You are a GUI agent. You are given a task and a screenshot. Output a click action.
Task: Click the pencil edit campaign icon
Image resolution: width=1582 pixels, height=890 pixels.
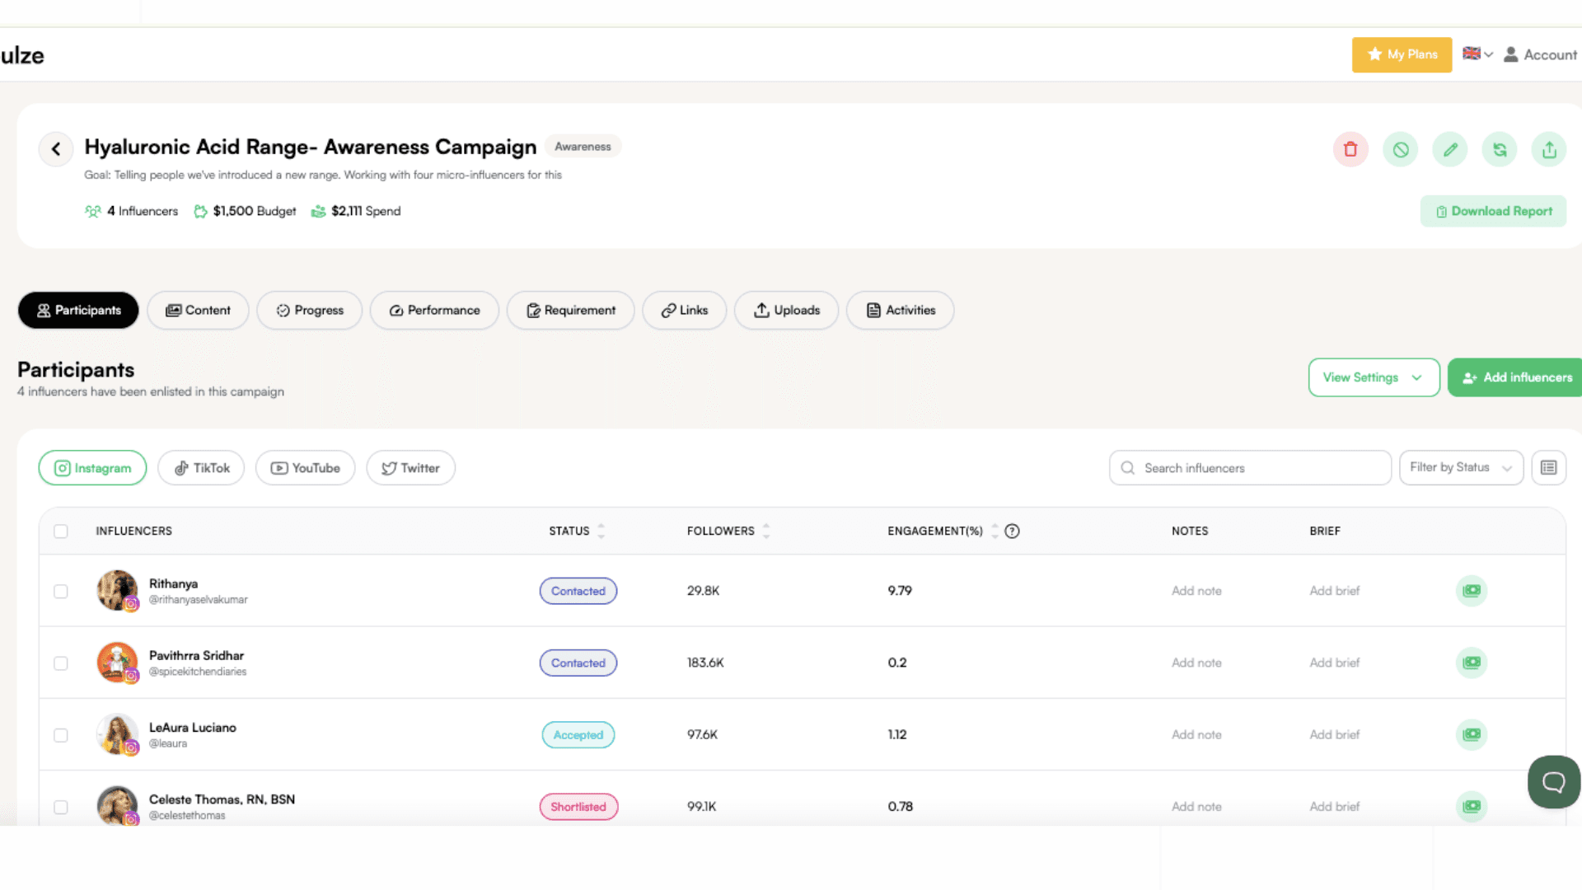1450,149
